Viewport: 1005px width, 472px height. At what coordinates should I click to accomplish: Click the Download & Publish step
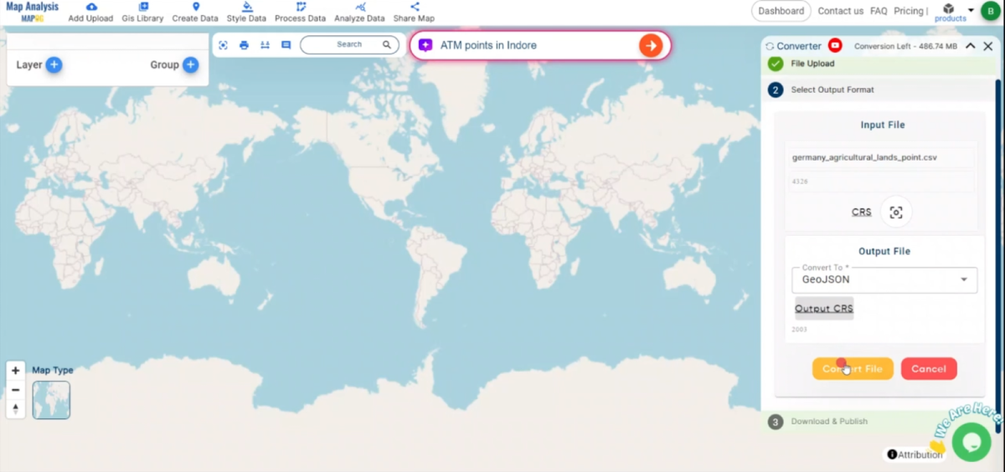coord(879,421)
